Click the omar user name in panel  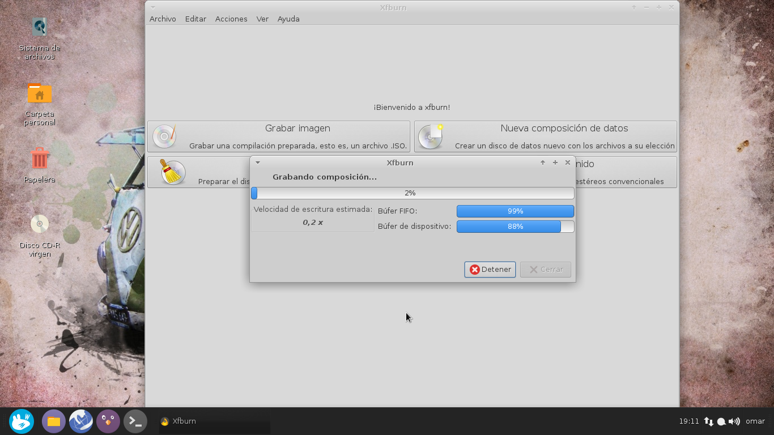coord(755,421)
